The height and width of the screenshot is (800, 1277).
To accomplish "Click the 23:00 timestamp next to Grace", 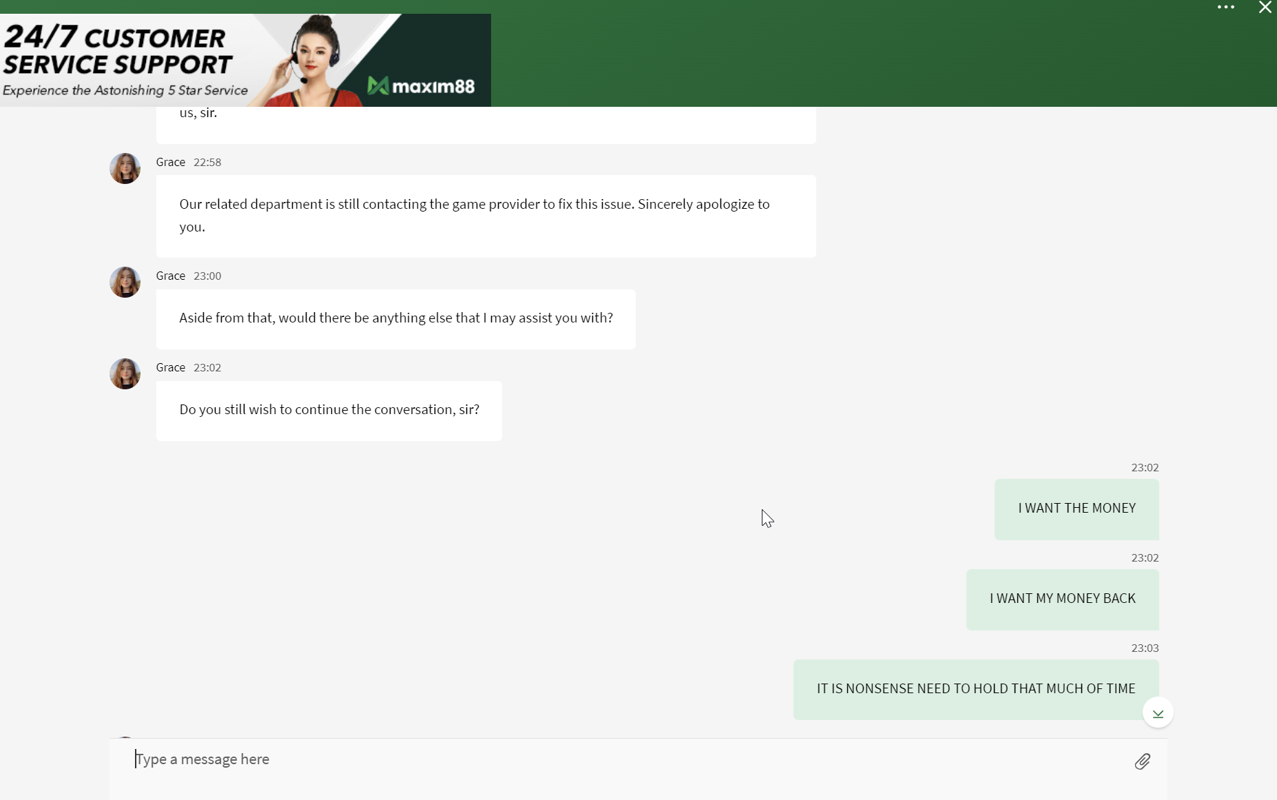I will coord(207,276).
